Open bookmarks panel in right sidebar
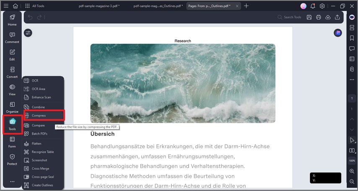Viewport: 358px width, 191px height. tap(352, 38)
